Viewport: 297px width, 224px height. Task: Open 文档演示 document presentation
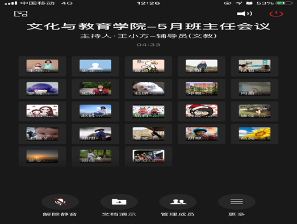[119, 202]
